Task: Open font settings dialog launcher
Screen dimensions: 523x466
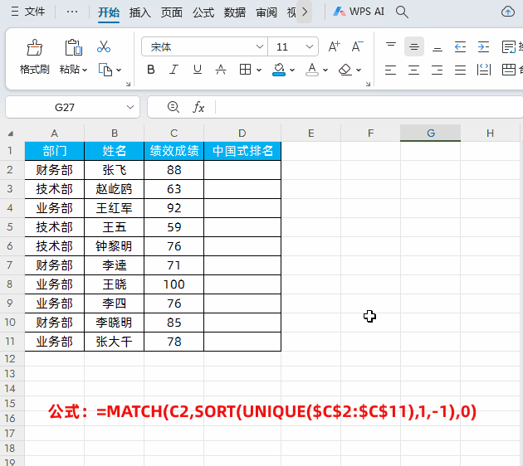Action: (x=368, y=85)
